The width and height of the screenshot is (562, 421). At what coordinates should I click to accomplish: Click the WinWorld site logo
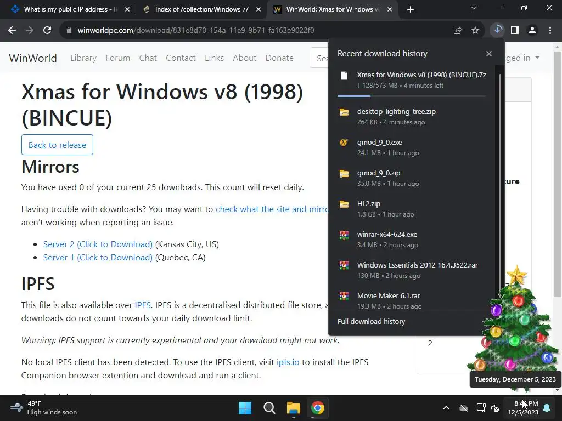(x=32, y=58)
